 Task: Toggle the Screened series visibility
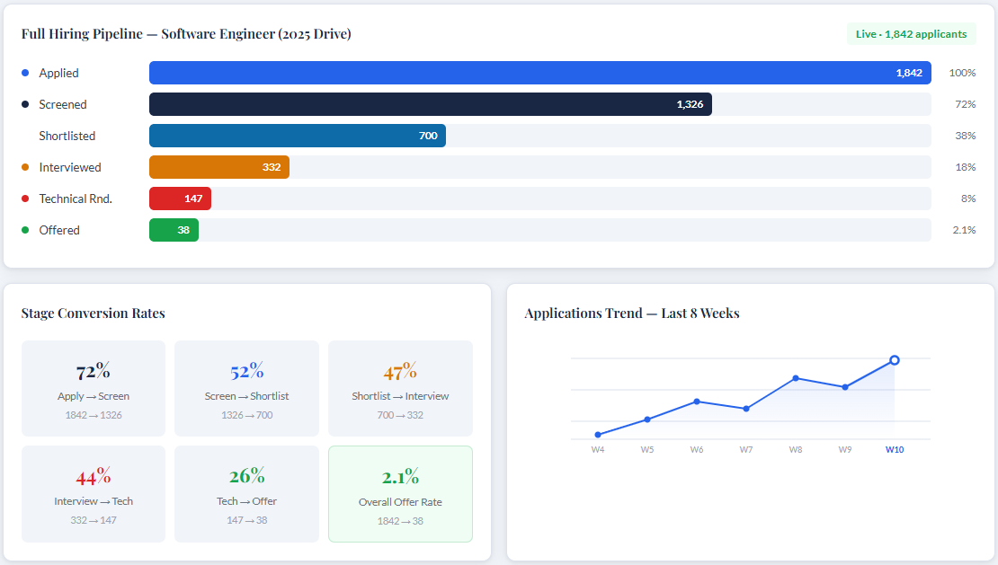click(x=25, y=104)
